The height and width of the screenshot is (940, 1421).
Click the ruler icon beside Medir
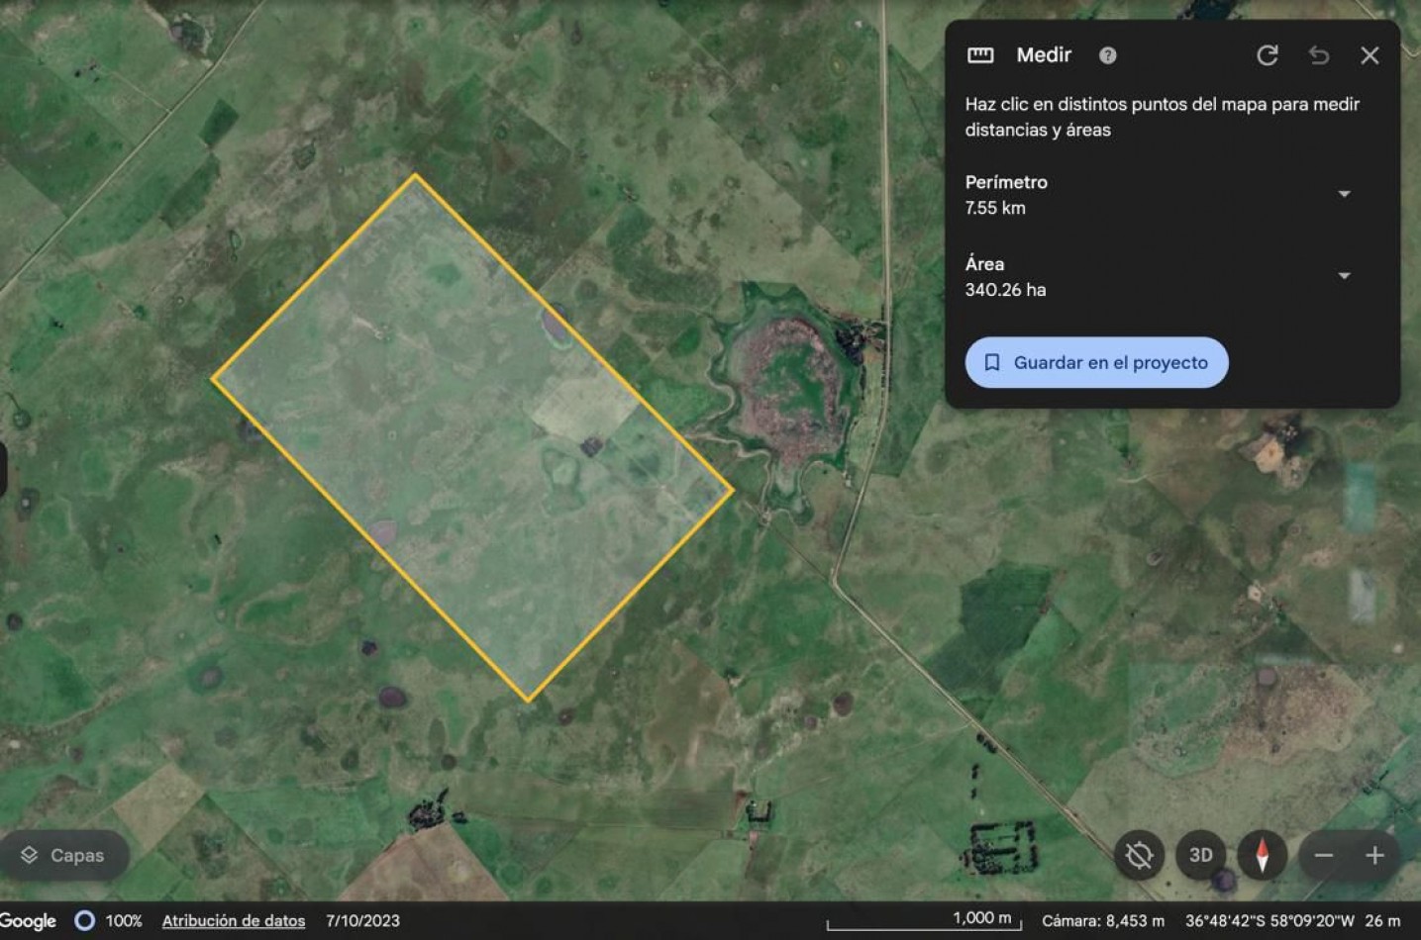point(980,55)
